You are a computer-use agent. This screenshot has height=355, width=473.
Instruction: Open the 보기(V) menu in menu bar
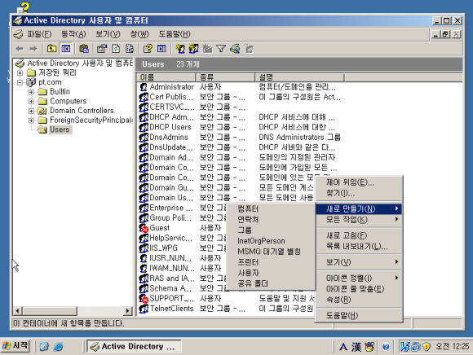[108, 34]
